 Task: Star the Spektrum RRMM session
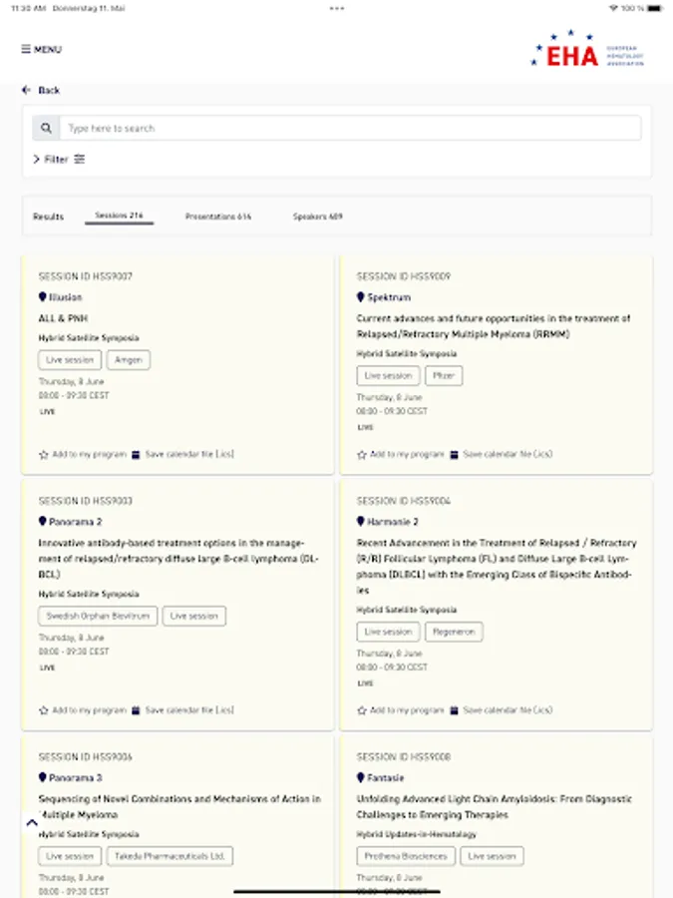[362, 454]
